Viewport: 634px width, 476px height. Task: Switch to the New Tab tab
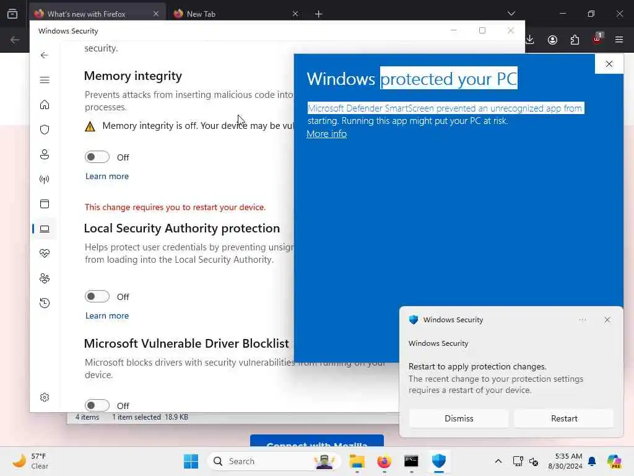(x=237, y=14)
